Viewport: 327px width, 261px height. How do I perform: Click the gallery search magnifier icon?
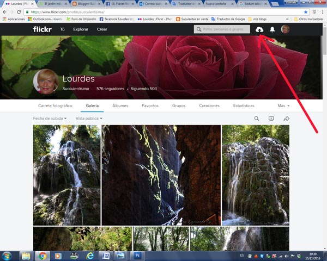pyautogui.click(x=257, y=119)
